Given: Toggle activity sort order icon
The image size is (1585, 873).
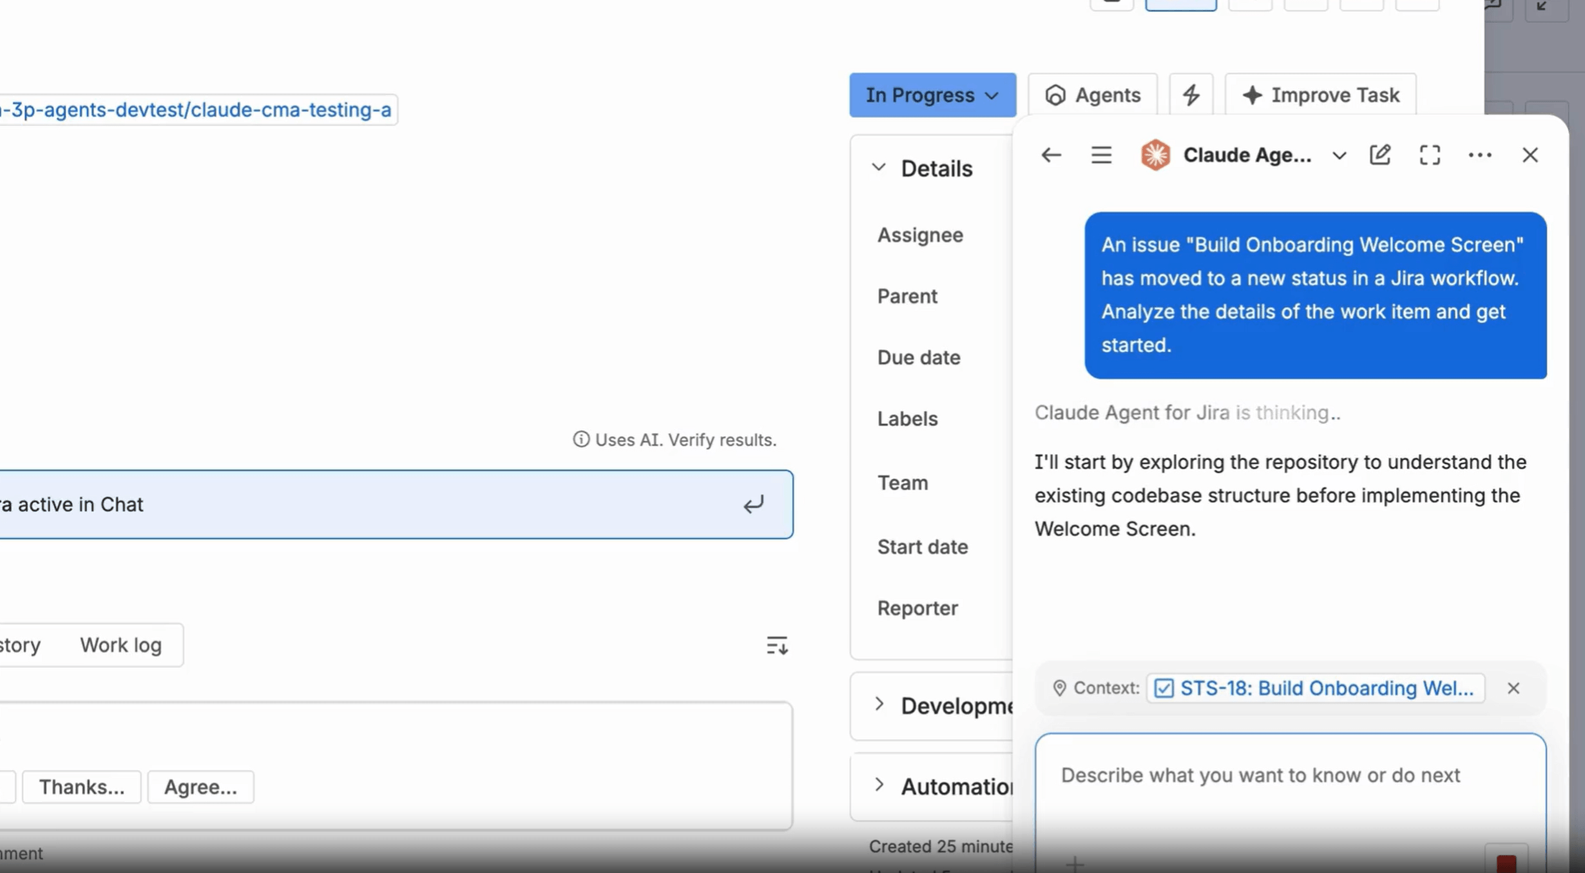Looking at the screenshot, I should tap(776, 645).
